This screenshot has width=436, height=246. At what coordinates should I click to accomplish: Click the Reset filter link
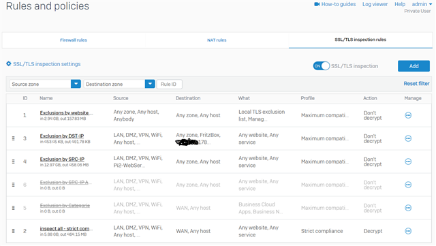click(416, 84)
